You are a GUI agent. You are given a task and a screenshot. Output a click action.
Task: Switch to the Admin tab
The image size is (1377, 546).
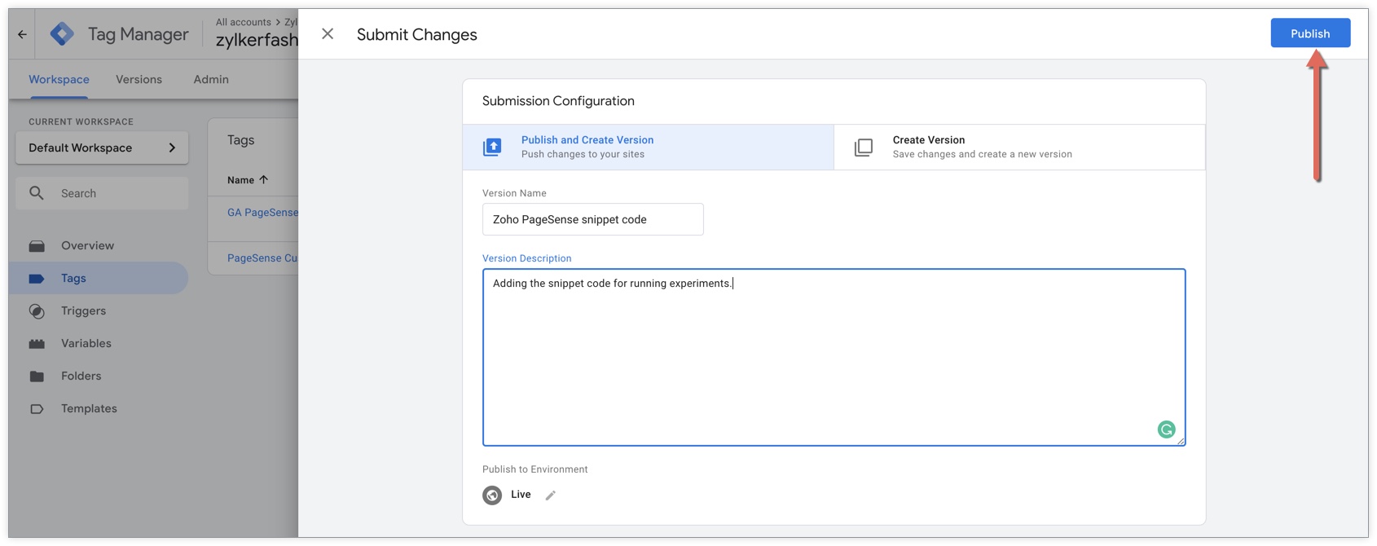[211, 79]
